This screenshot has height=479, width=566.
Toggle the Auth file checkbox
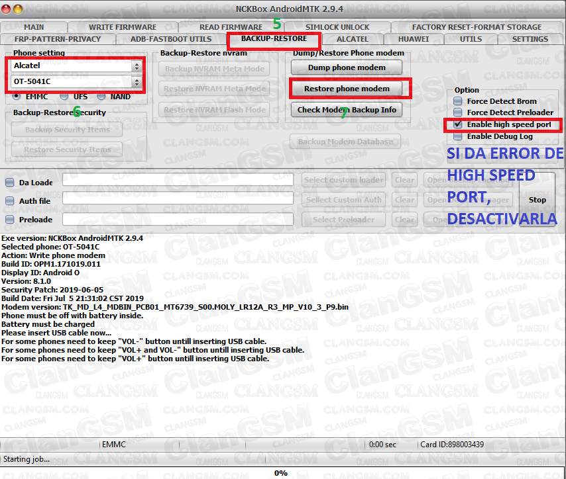tap(10, 200)
